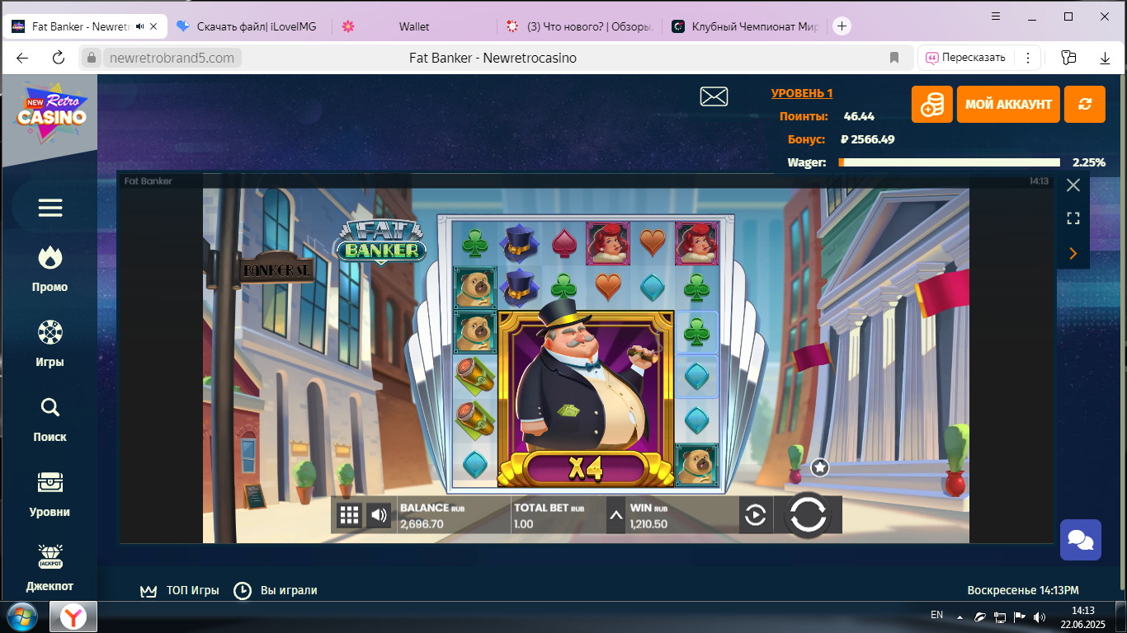Open the browser extensions icon
The image size is (1127, 633).
click(1069, 58)
